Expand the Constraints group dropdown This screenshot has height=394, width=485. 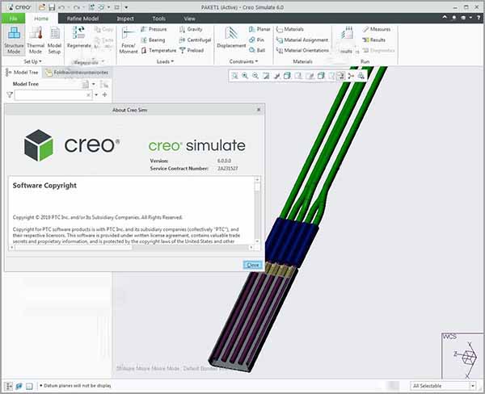pyautogui.click(x=244, y=61)
